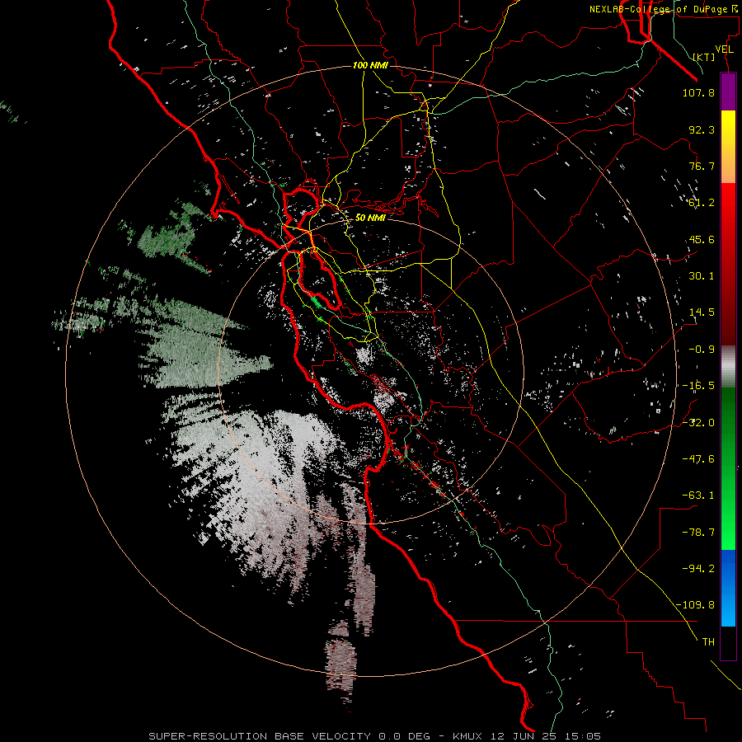Click the 'VEL' legend title
Screen dimensions: 742x742
(724, 49)
